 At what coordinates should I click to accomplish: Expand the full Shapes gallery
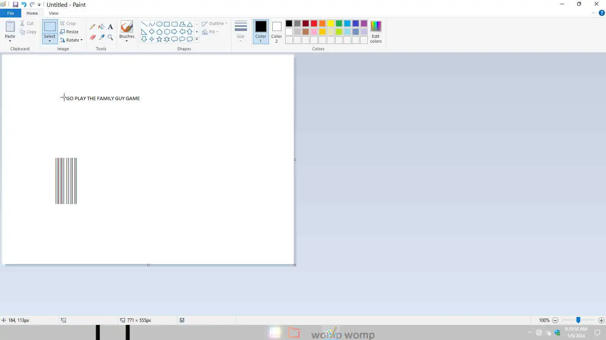coord(197,39)
